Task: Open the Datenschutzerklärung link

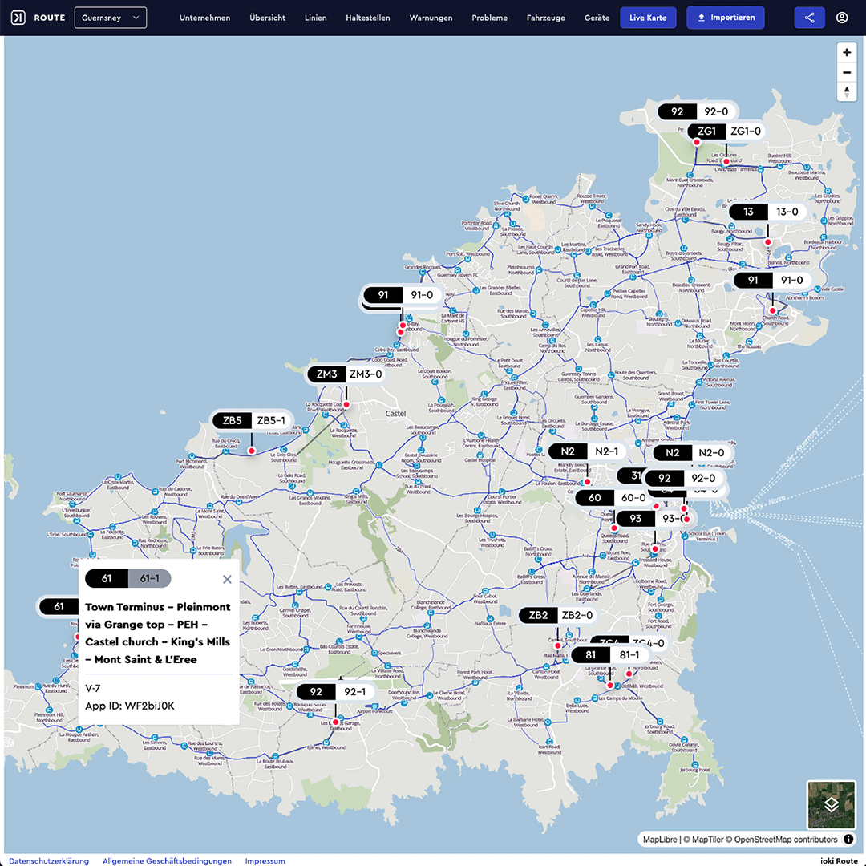Action: (49, 860)
